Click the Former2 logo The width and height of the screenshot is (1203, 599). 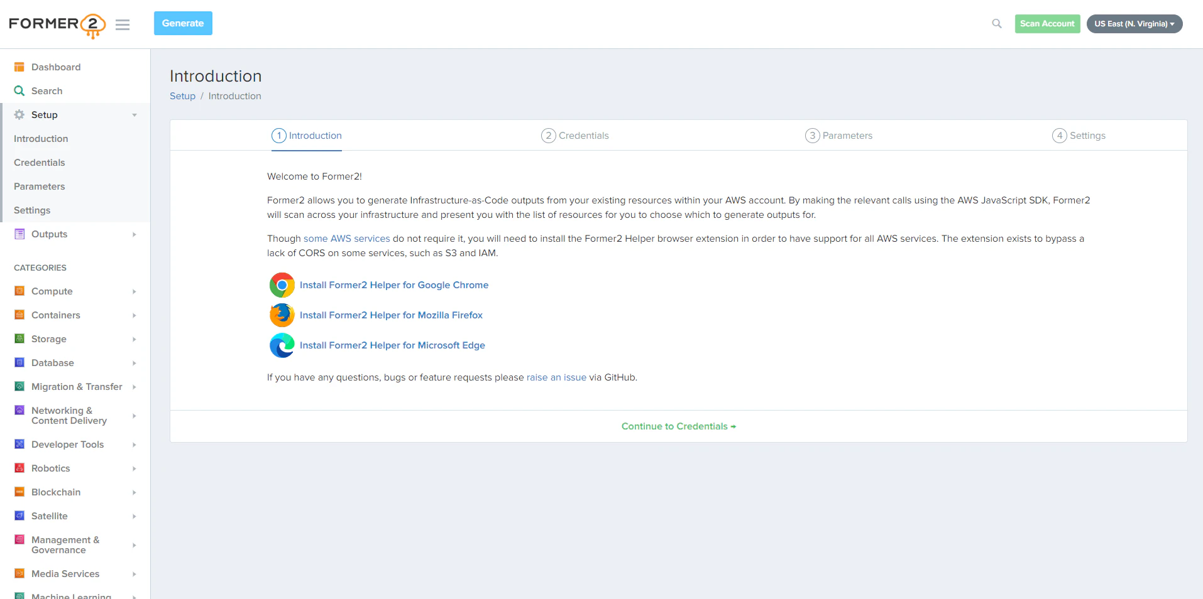coord(57,25)
